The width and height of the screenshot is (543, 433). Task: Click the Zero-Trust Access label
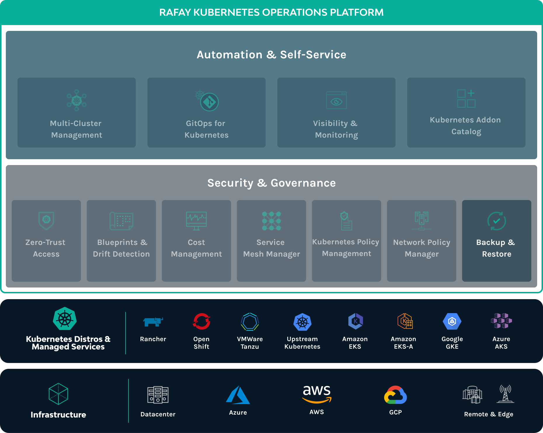(46, 248)
